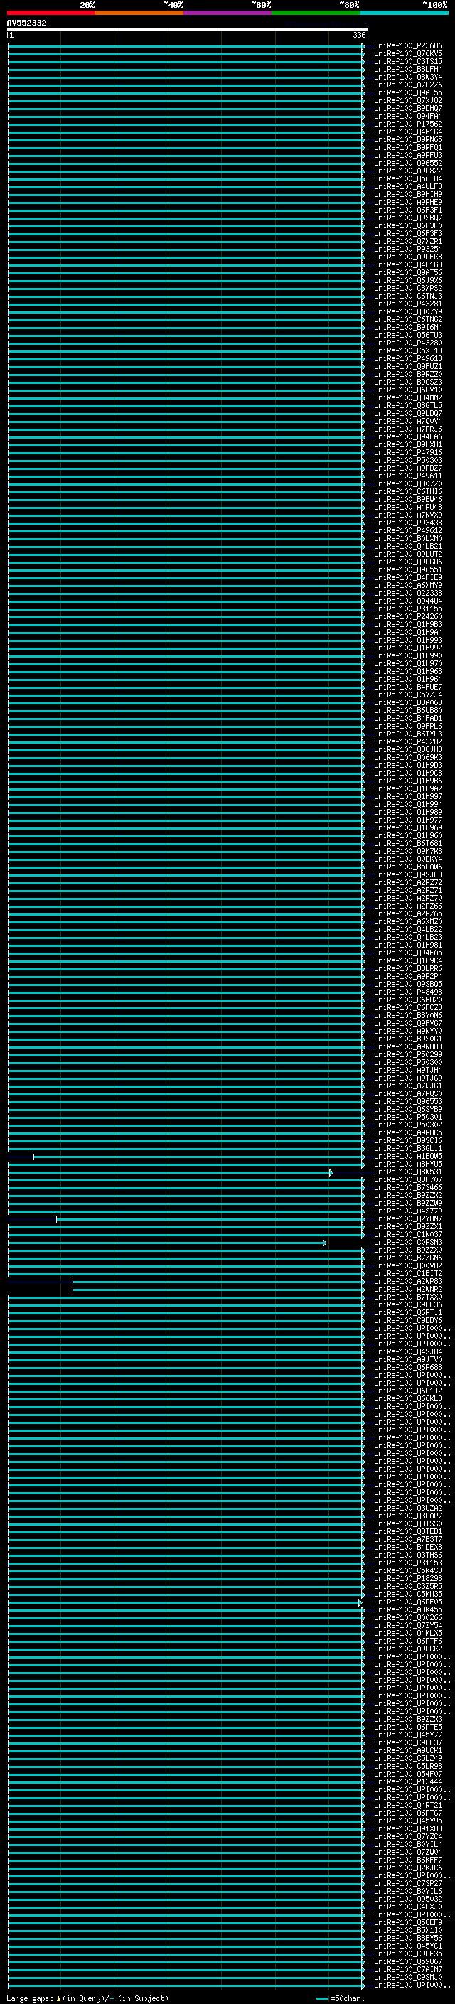
Task: Click the orange ~40% identity legend segment
Action: (x=139, y=13)
